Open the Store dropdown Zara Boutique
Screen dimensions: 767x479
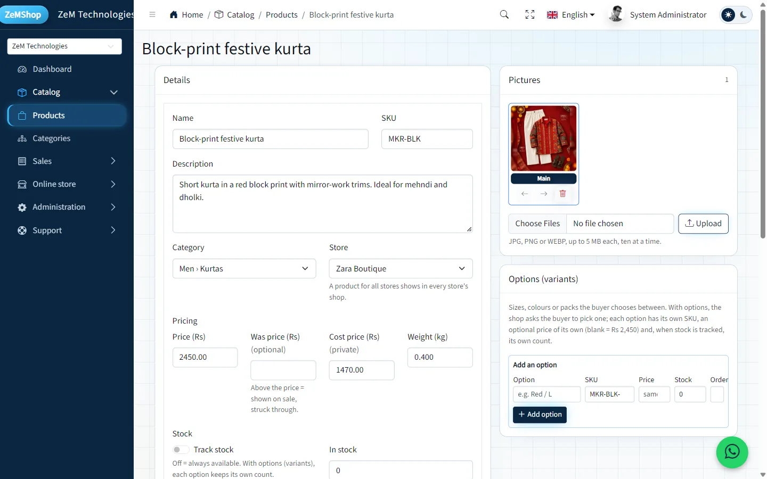pyautogui.click(x=401, y=269)
